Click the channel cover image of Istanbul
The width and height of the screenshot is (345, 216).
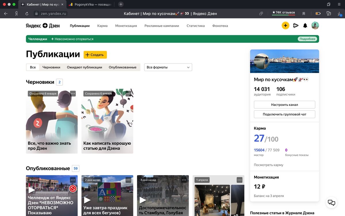284,61
